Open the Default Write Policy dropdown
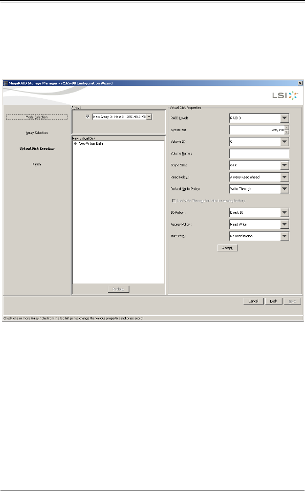This screenshot has height=491, width=305. click(x=284, y=189)
